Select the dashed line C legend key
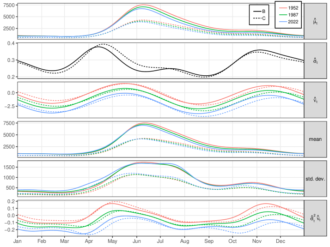 pos(256,18)
